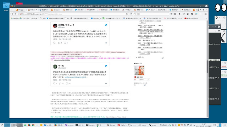Click the 9:30 clock on the taskbar
Image resolution: width=227 pixels, height=127 pixels.
pos(204,125)
